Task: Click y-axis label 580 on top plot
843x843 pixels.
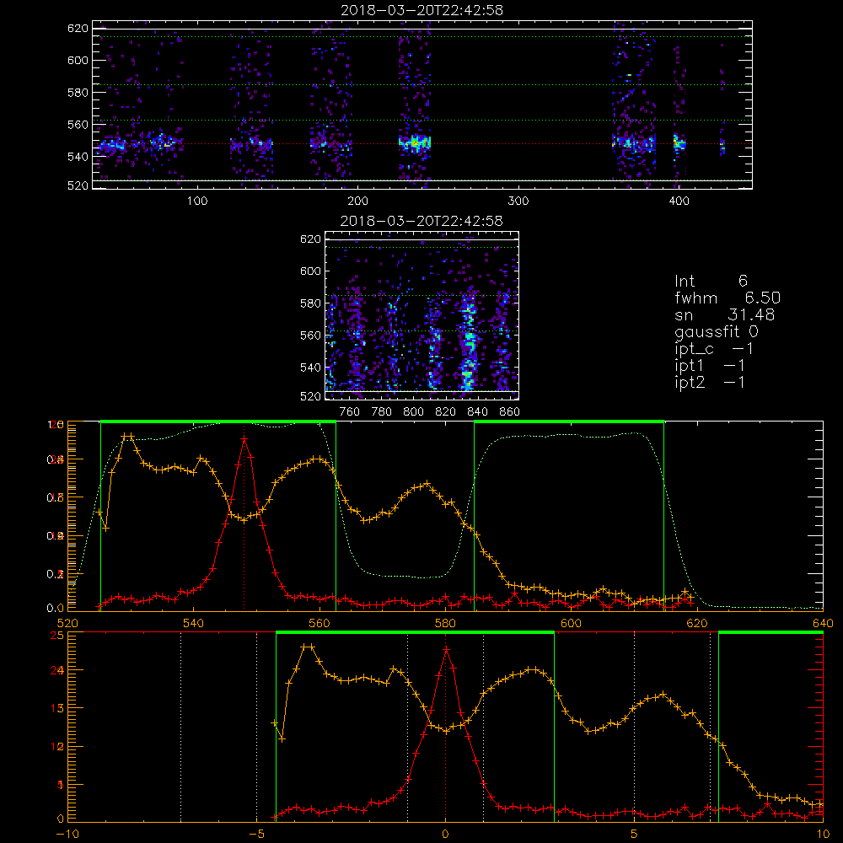Action: point(78,93)
